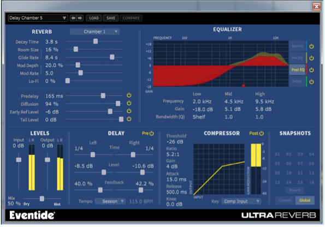The image size is (325, 227).
Task: Click the Decay Time 3.8 s value
Action: [x=51, y=41]
